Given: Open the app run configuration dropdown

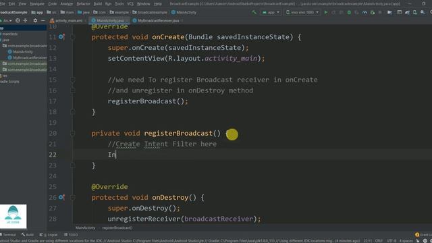Looking at the screenshot, I should click(x=271, y=12).
